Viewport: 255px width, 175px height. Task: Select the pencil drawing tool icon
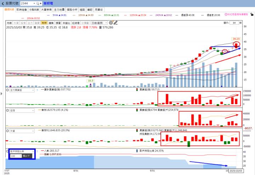115,23
